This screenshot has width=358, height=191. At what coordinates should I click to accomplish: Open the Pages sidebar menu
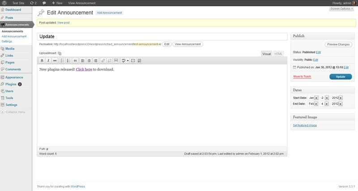10,62
